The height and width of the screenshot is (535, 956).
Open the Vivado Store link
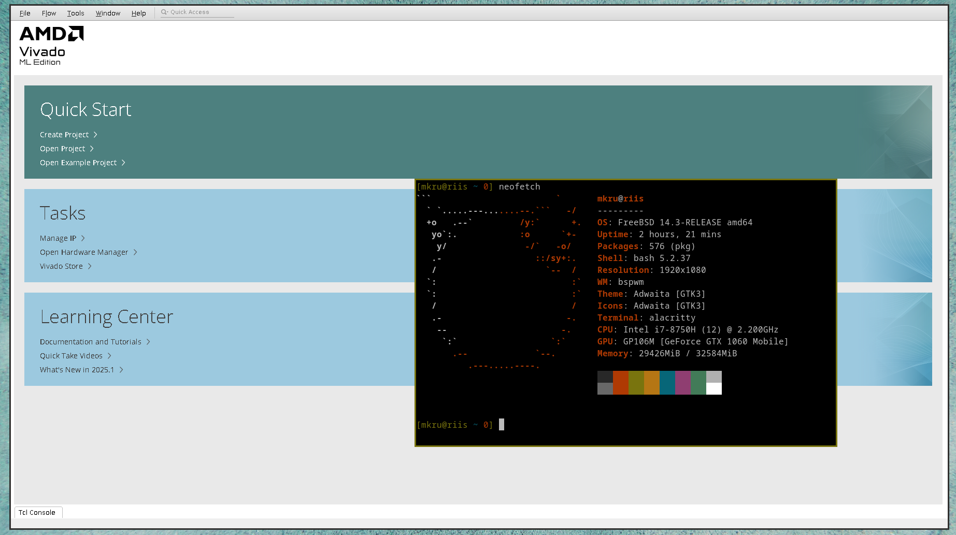pyautogui.click(x=61, y=266)
